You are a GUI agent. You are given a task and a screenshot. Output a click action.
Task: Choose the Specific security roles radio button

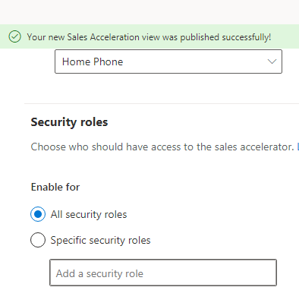(x=38, y=240)
